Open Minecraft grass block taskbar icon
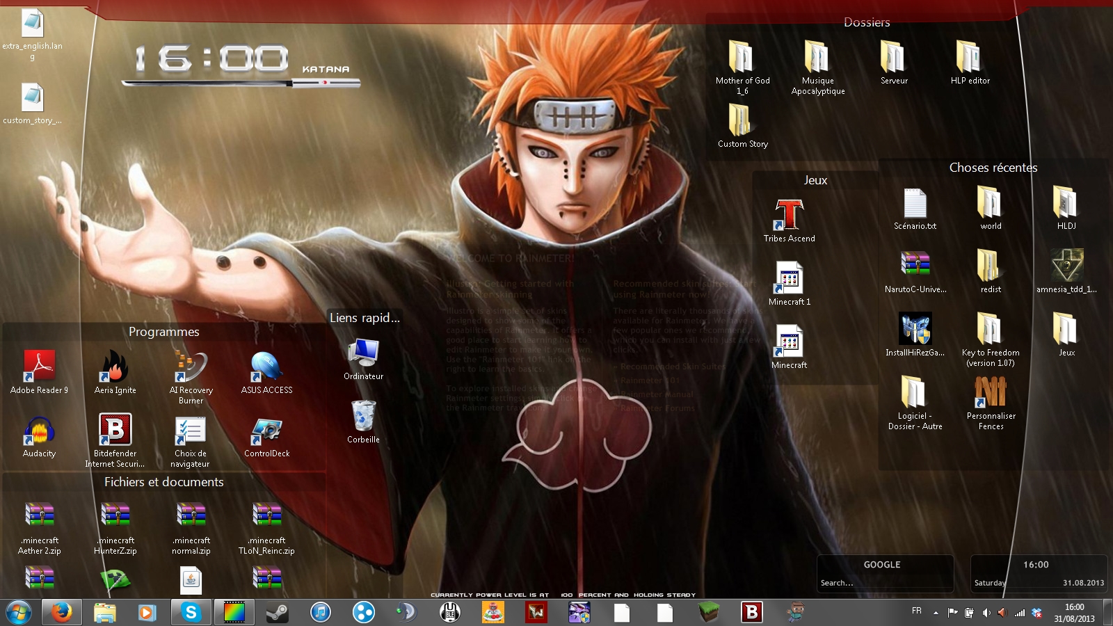This screenshot has height=626, width=1113. (708, 612)
